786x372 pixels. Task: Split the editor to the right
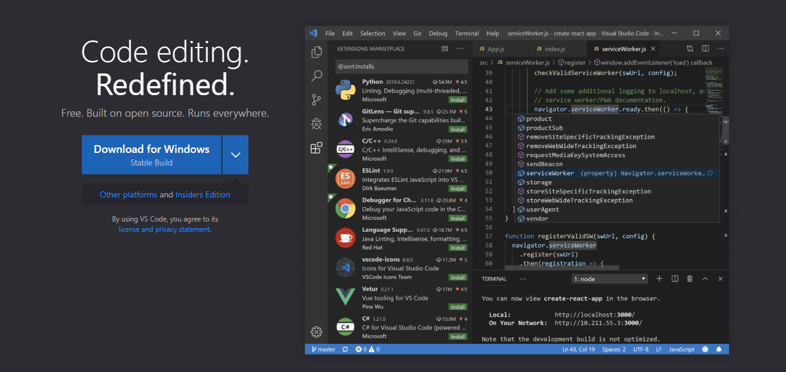pos(705,49)
